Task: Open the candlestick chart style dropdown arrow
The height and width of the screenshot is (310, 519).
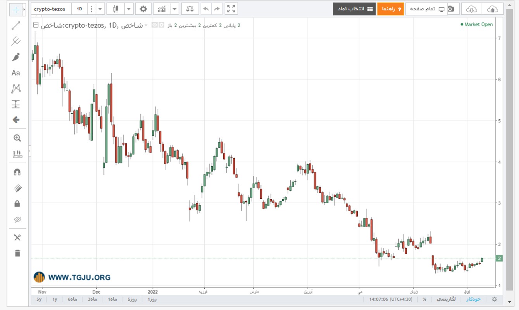Action: (x=129, y=9)
